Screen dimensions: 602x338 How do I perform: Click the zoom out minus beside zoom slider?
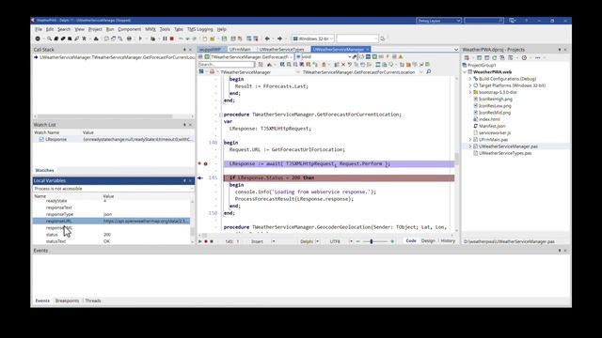click(357, 241)
